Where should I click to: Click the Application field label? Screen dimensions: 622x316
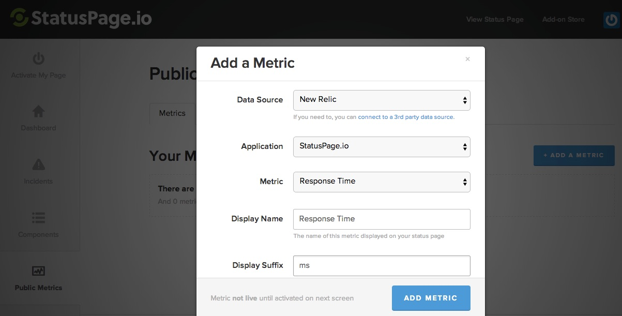262,146
